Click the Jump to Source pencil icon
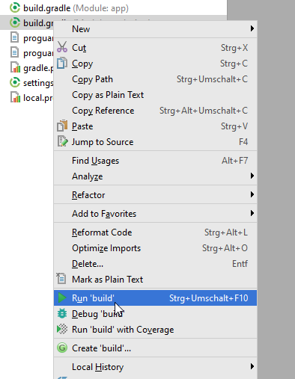The image size is (295, 379). tap(62, 141)
